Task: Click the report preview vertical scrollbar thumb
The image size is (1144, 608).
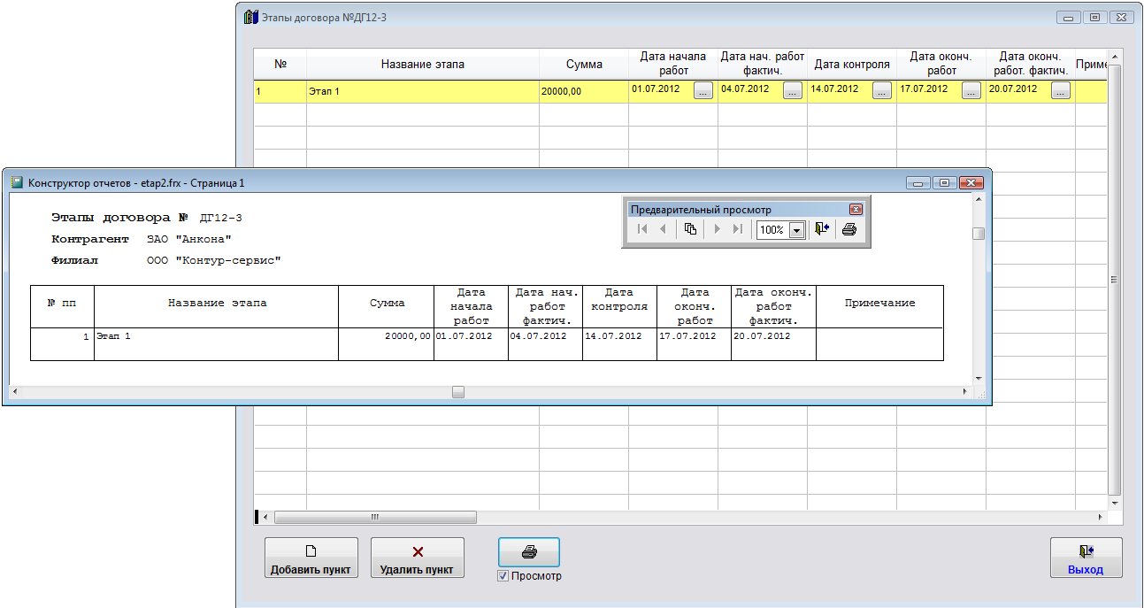Action: [x=978, y=234]
